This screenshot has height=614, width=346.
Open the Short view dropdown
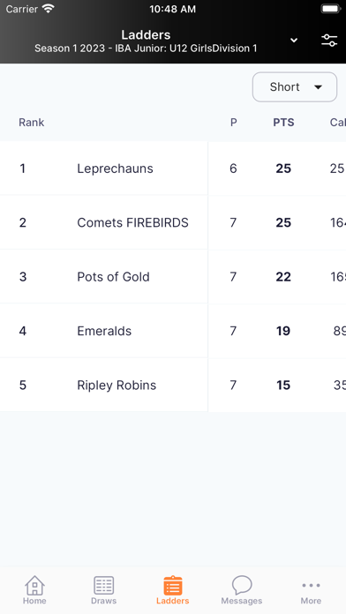(x=295, y=87)
